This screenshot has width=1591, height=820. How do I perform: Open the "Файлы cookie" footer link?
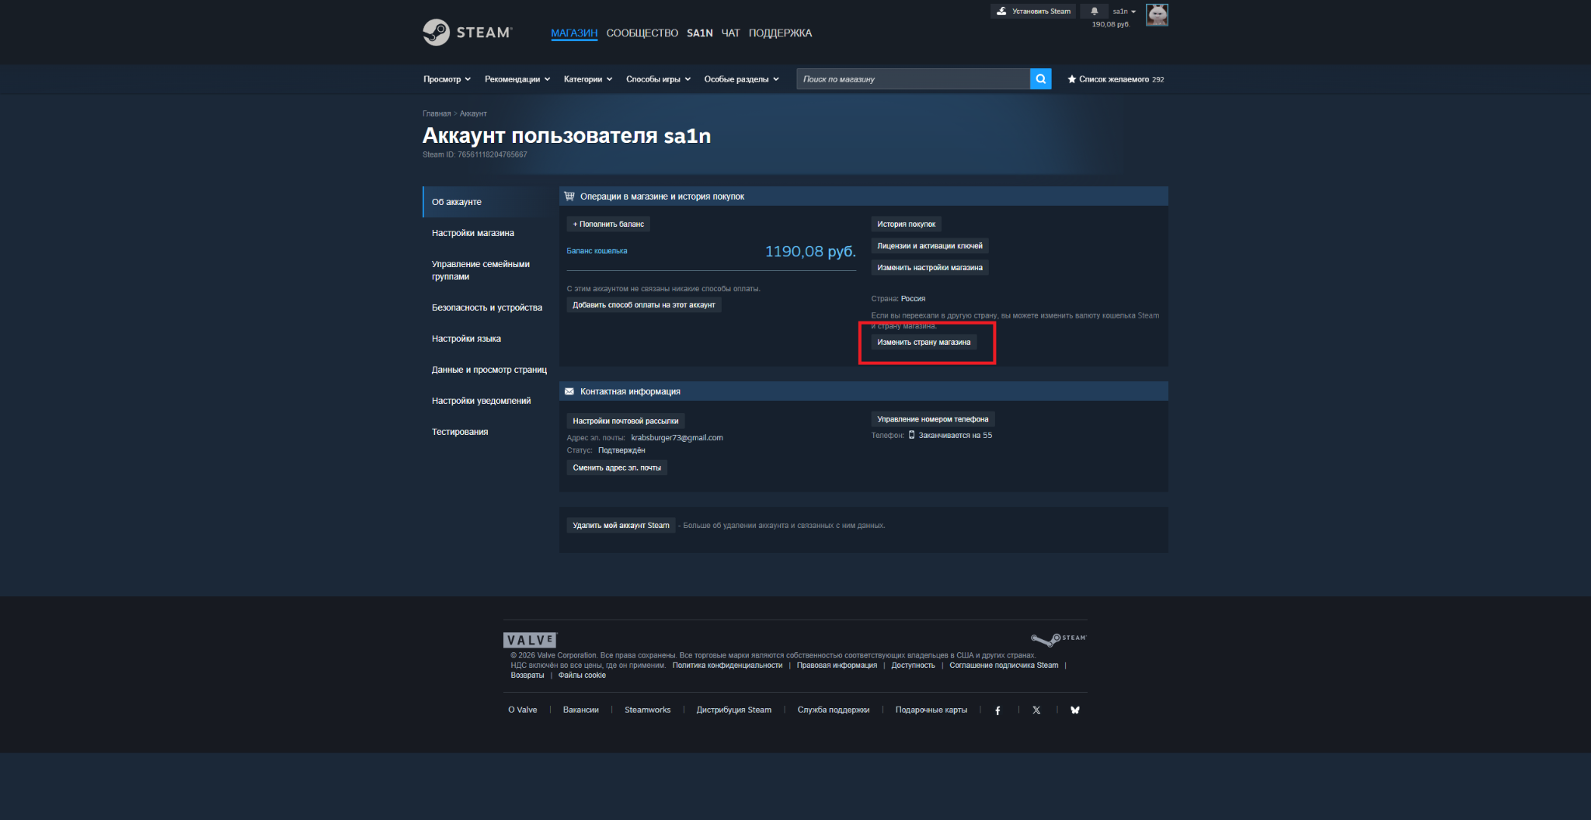point(582,676)
